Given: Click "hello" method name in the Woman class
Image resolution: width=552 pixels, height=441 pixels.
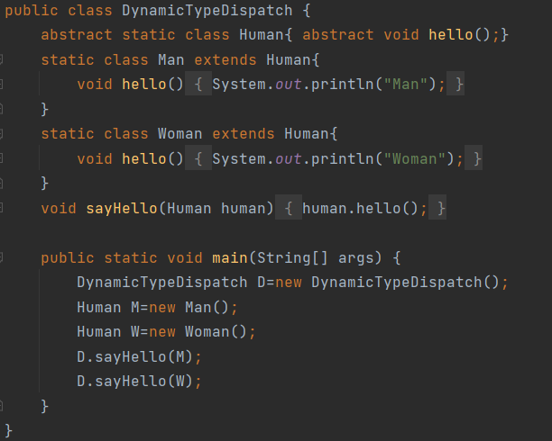Looking at the screenshot, I should point(144,158).
